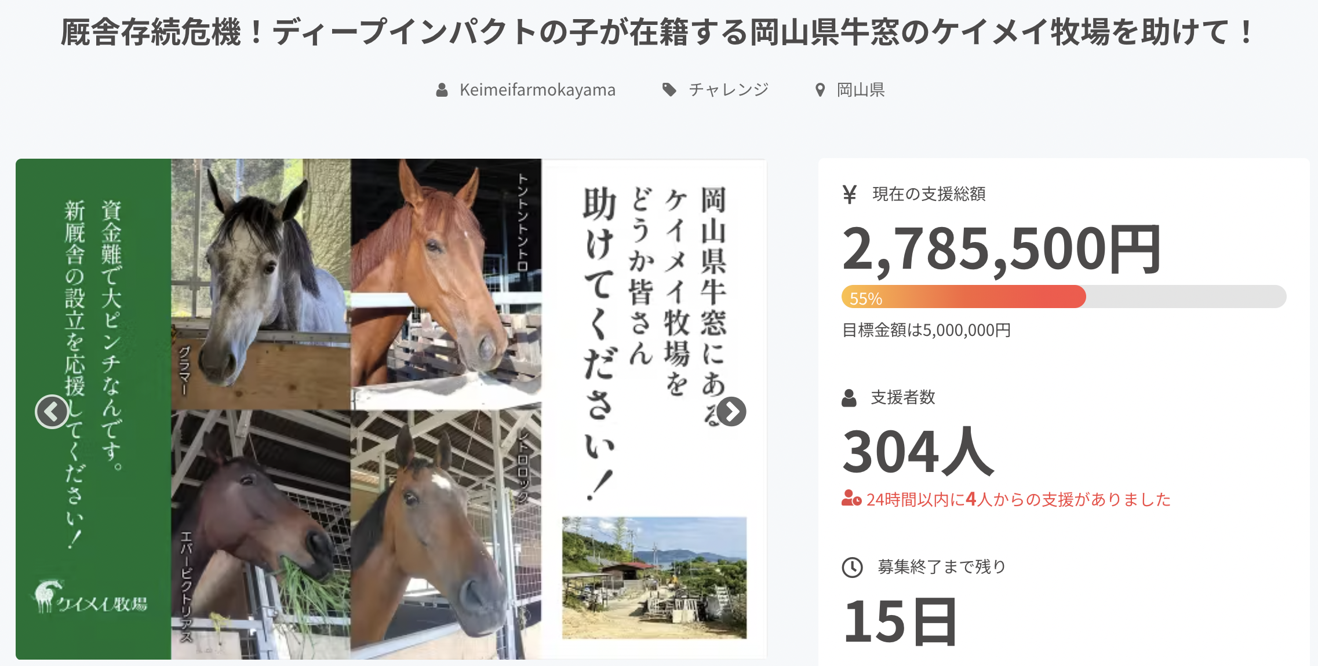Screen dimensions: 1318x666
Task: Click the farm landscape photo in banner
Action: pyautogui.click(x=654, y=578)
